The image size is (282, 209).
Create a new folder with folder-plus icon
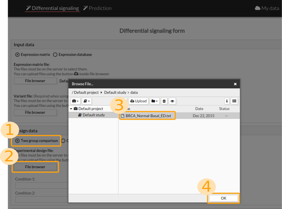[x=155, y=101]
